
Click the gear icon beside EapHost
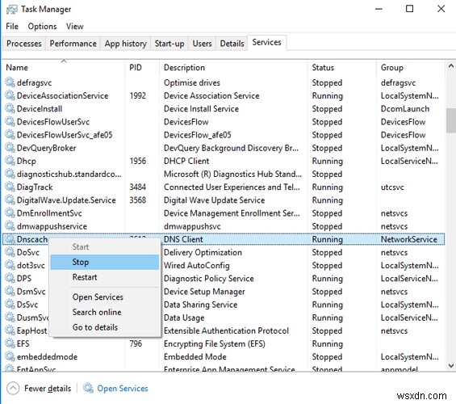(x=10, y=330)
